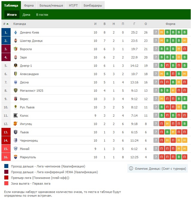Sort table by the # position arrow
Viewport: 191px width, 199px height.
pyautogui.click(x=7, y=24)
